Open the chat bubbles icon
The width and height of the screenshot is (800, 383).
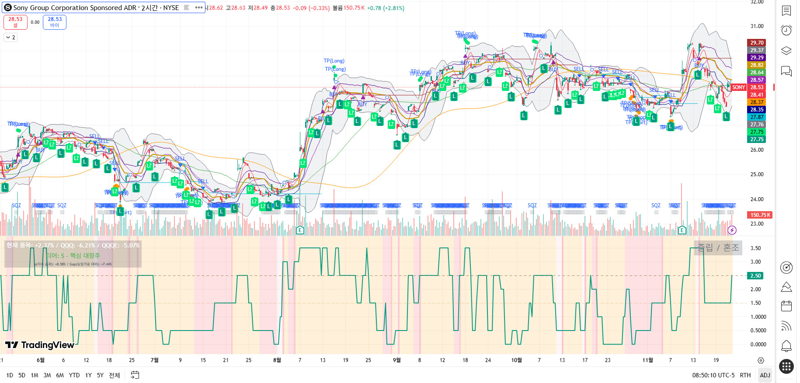coord(786,71)
